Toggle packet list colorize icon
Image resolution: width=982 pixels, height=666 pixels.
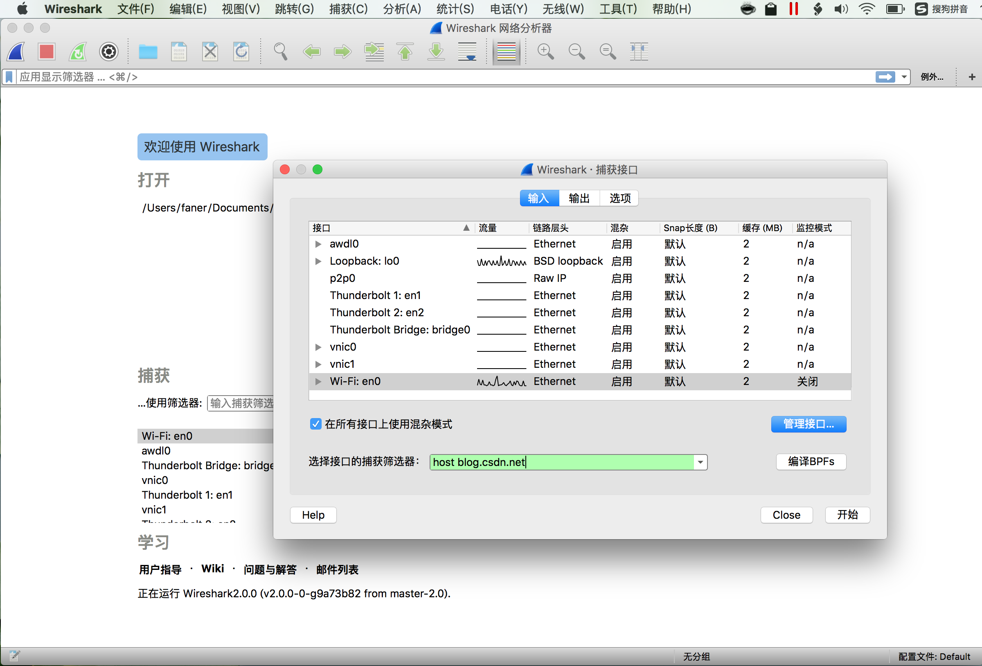click(x=506, y=52)
